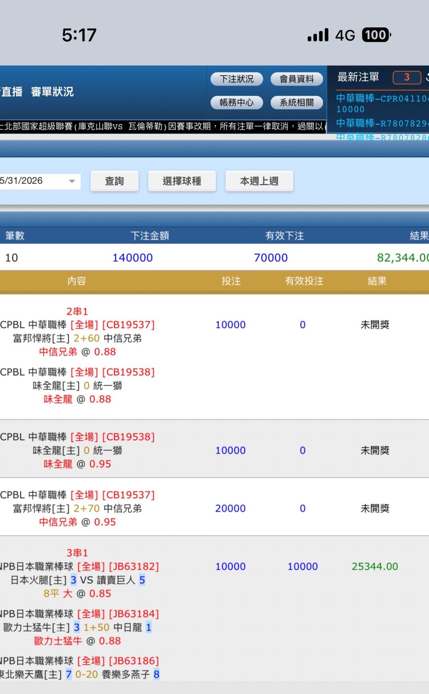Select the 2串1 parlay bet row
This screenshot has width=429, height=694.
click(214, 356)
